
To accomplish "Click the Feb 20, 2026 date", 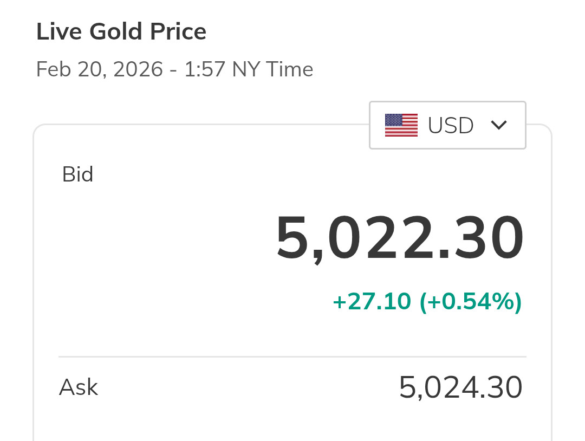I will 99,70.
